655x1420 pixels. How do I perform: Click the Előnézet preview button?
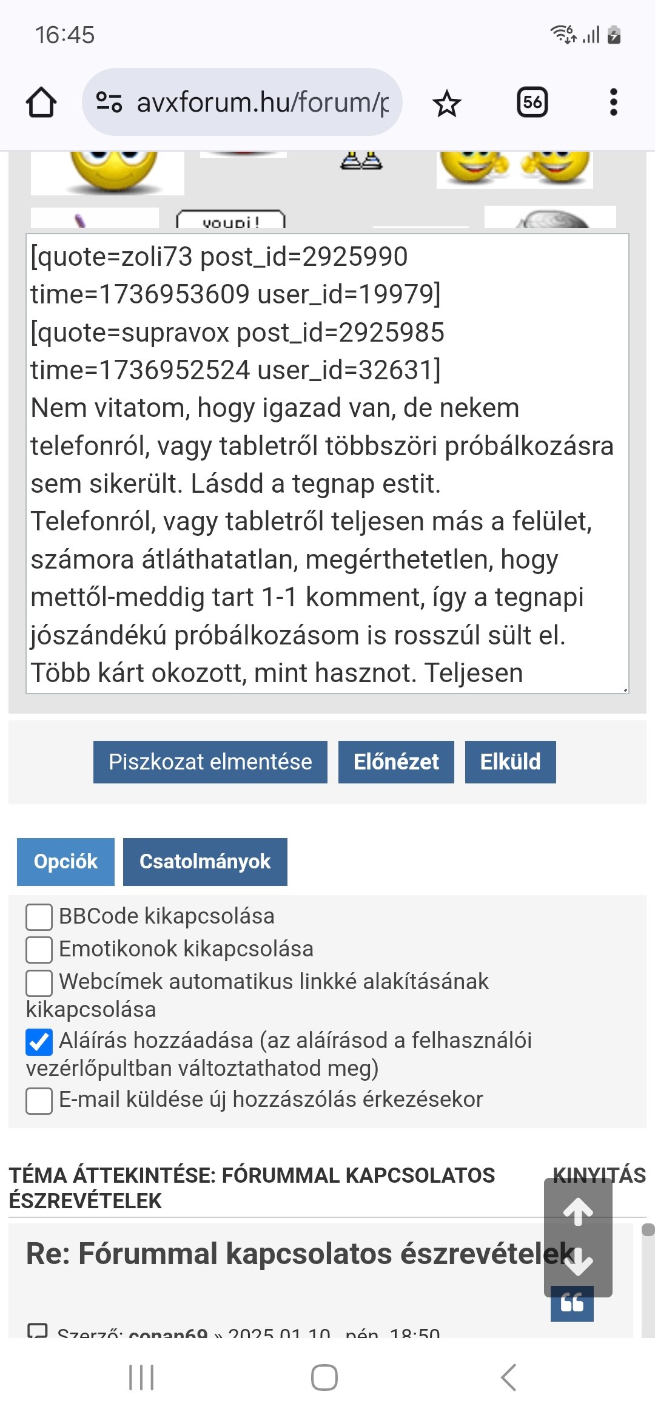tap(396, 762)
